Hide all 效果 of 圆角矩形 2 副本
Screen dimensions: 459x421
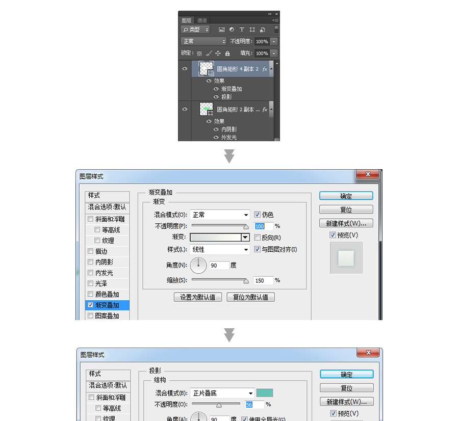(x=209, y=121)
